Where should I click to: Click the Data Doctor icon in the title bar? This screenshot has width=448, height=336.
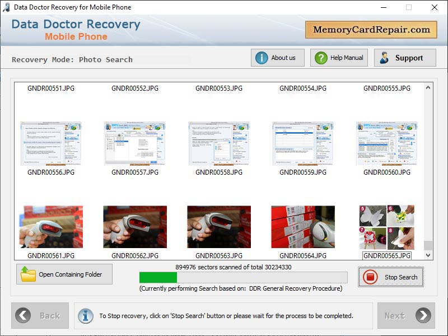point(6,7)
